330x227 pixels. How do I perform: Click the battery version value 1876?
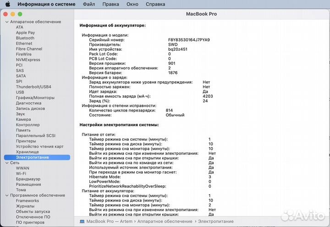pyautogui.click(x=173, y=73)
